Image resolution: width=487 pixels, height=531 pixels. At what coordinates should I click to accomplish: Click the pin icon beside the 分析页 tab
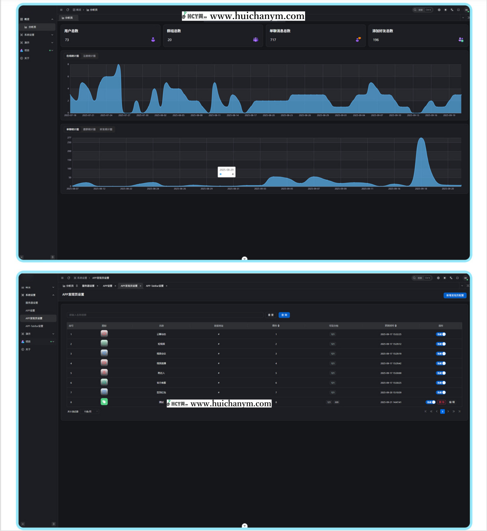(x=77, y=286)
